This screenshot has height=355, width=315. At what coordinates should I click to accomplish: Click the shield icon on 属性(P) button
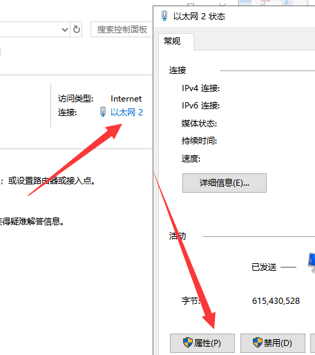point(188,343)
